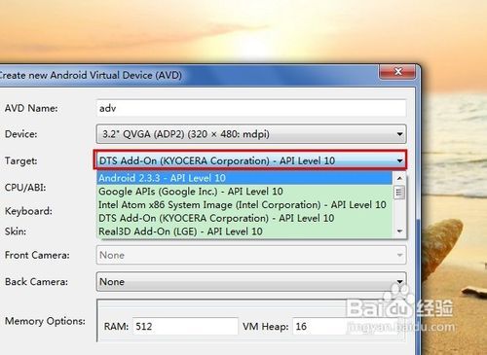Open the Front Camera dropdown
The width and height of the screenshot is (487, 355).
click(x=251, y=255)
